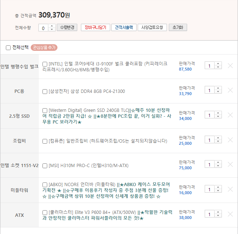The image size is (238, 234).
Task: Open the 삼성 DDR4 8GB PC4-21300 link
Action: click(87, 91)
